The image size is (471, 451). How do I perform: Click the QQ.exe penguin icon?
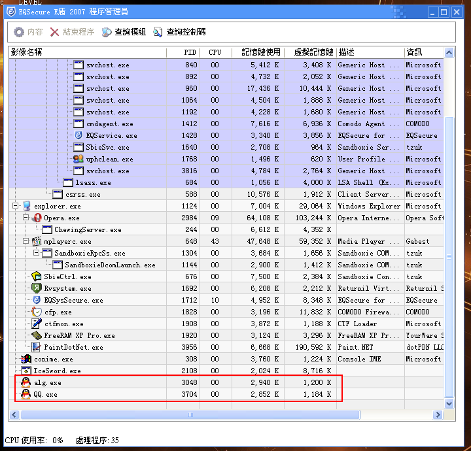point(26,394)
